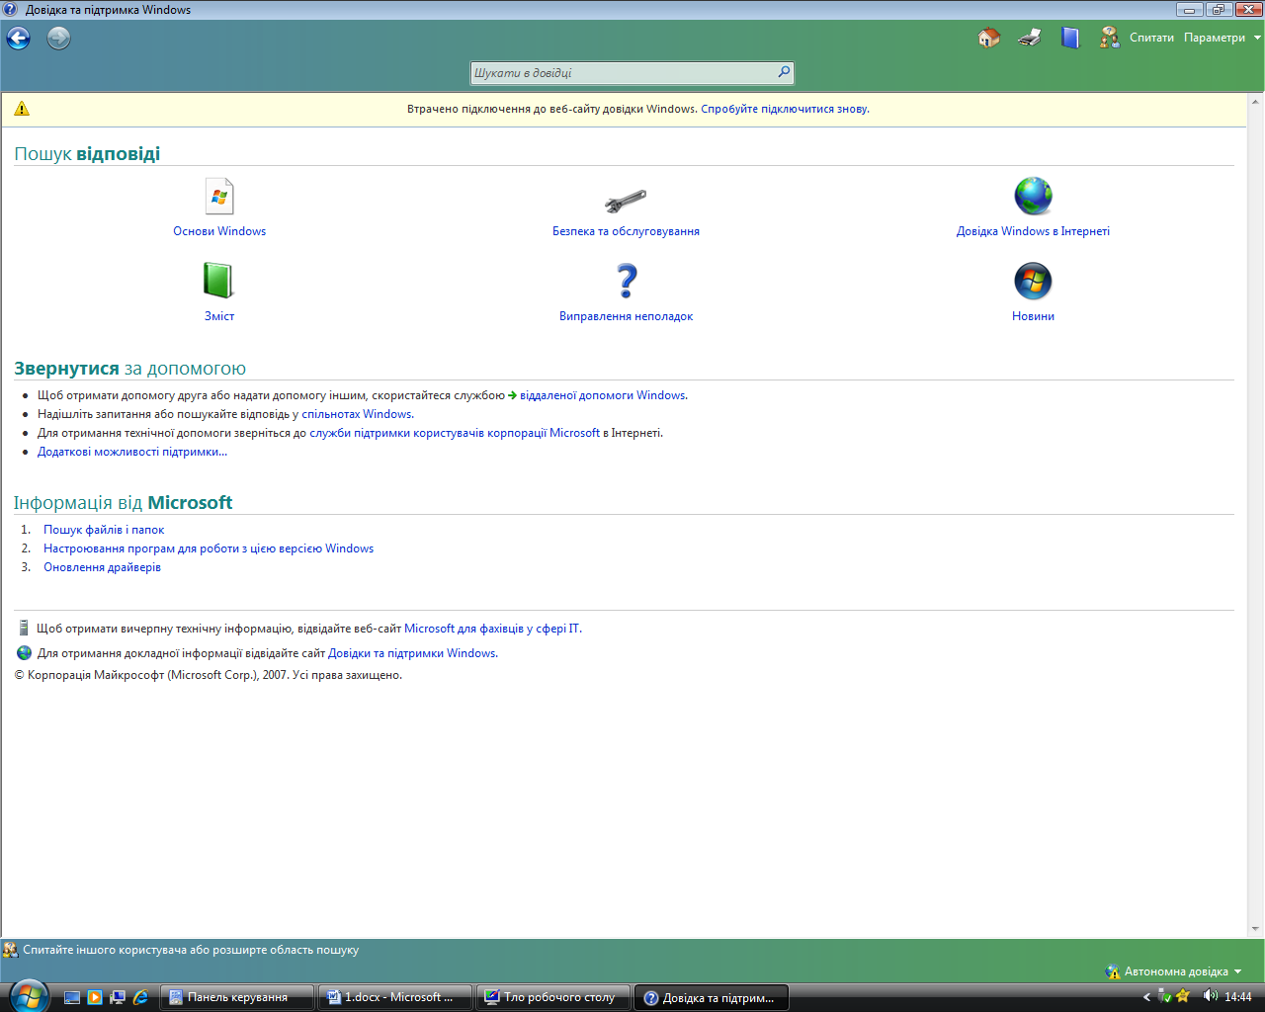Open the green book Зміст icon
This screenshot has width=1265, height=1012.
[218, 281]
